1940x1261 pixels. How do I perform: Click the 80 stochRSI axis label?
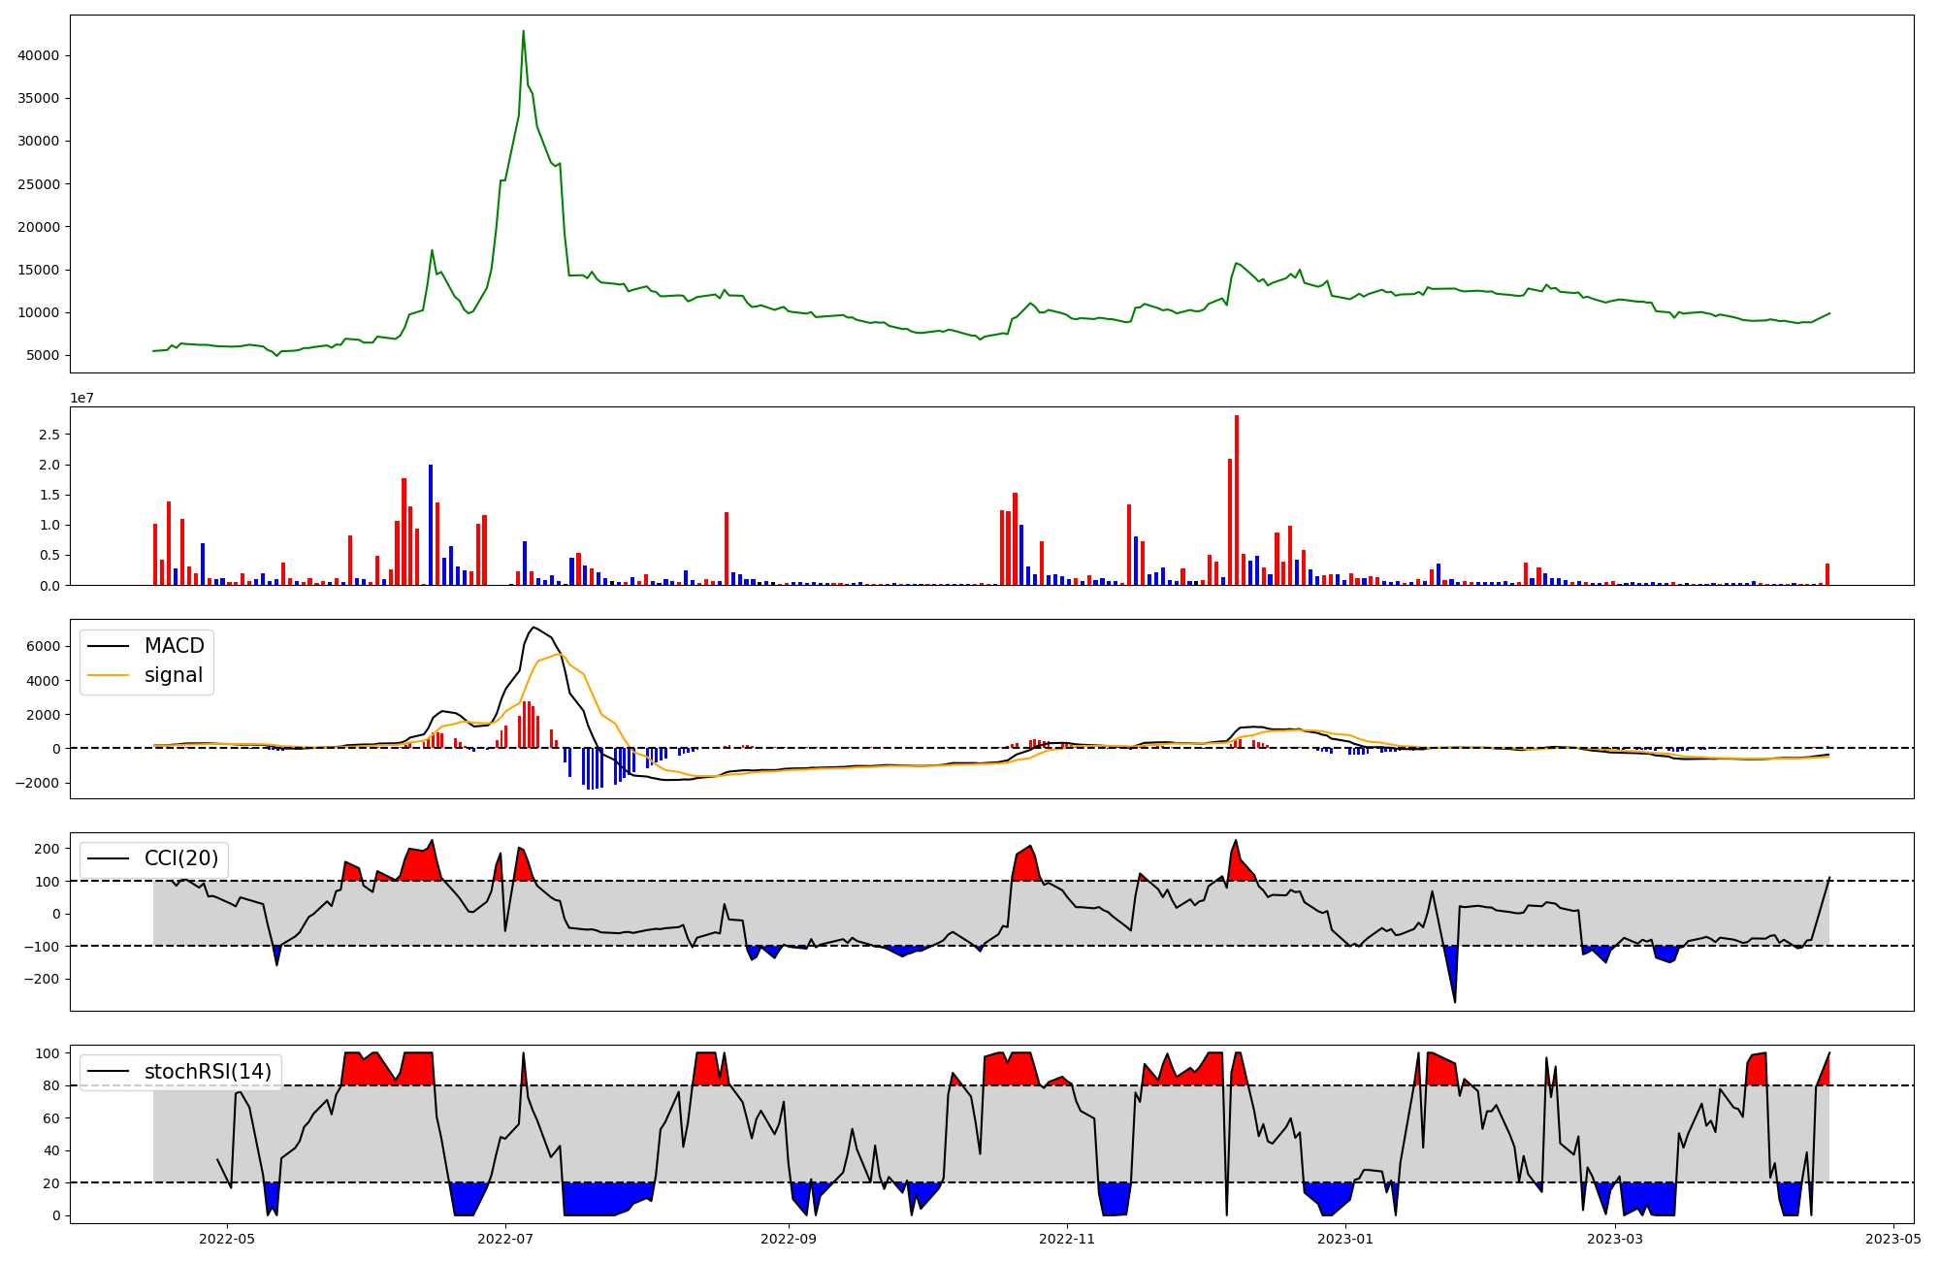pyautogui.click(x=51, y=1085)
